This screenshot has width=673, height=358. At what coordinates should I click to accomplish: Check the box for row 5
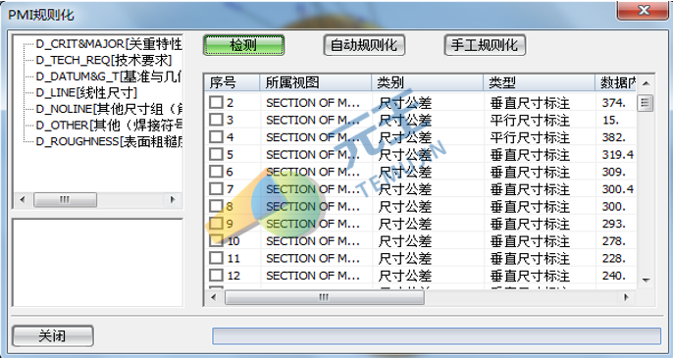point(216,154)
